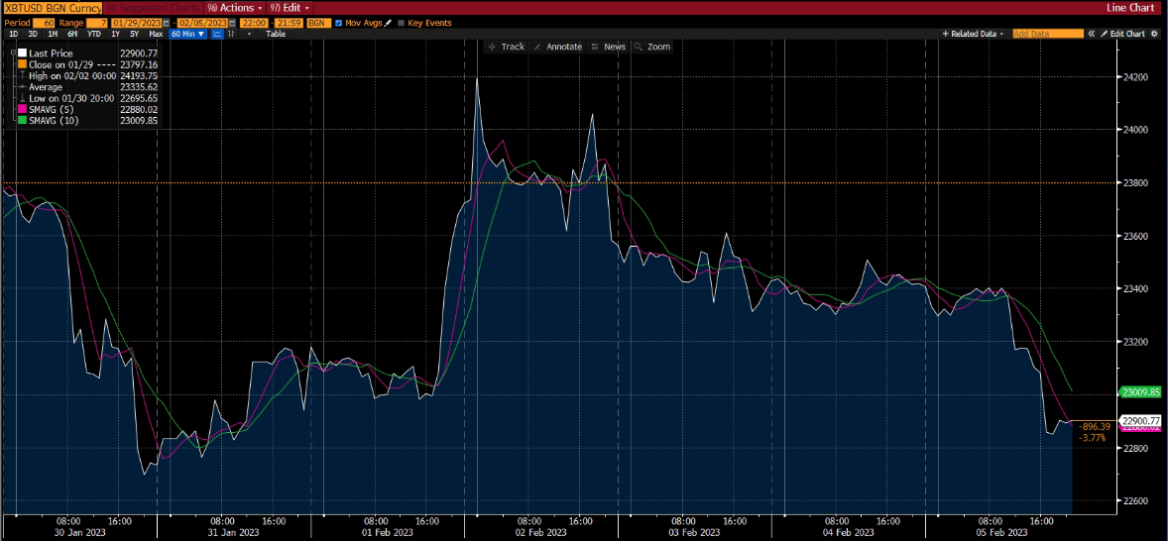Click the Mov Avgs pencil edit icon
Viewport: 1168px width, 541px height.
click(x=388, y=22)
